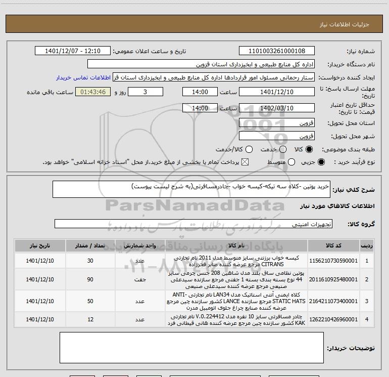This screenshot has height=377, width=389.
Task: Click quantity 12 in row 4
Action: pos(90,319)
